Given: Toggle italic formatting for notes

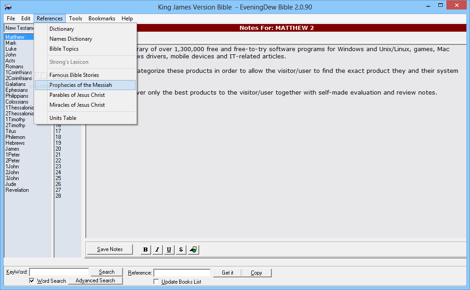Looking at the screenshot, I should pos(157,250).
